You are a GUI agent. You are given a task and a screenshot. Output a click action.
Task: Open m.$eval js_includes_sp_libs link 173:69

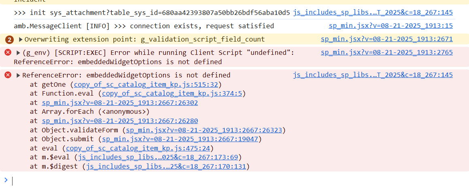158,157
